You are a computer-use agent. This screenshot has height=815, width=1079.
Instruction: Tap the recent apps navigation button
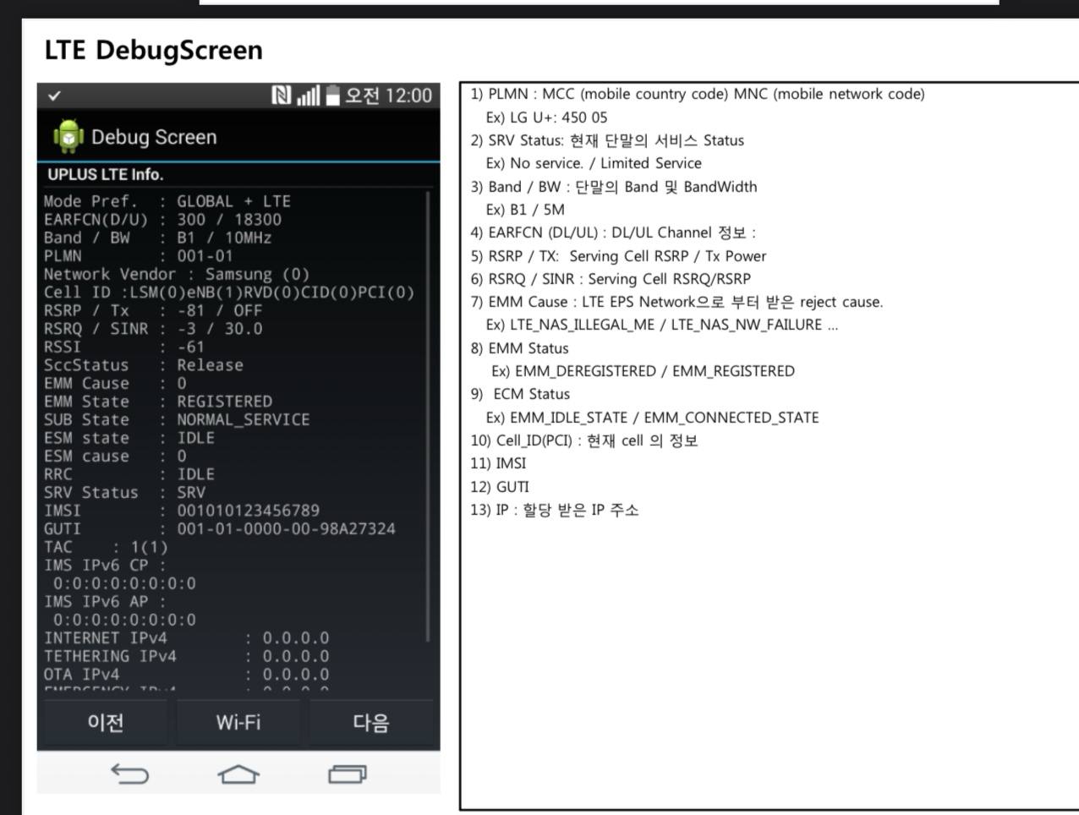(348, 774)
